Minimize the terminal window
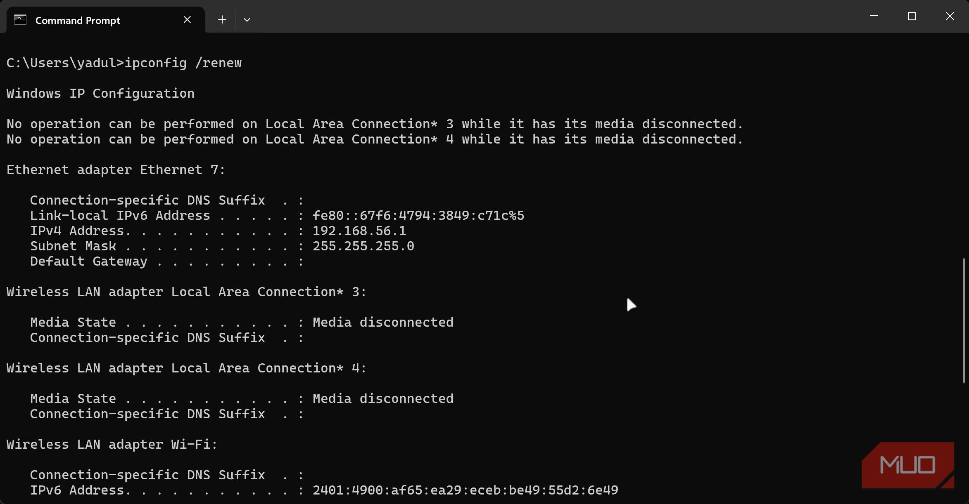Viewport: 969px width, 504px height. (x=874, y=16)
